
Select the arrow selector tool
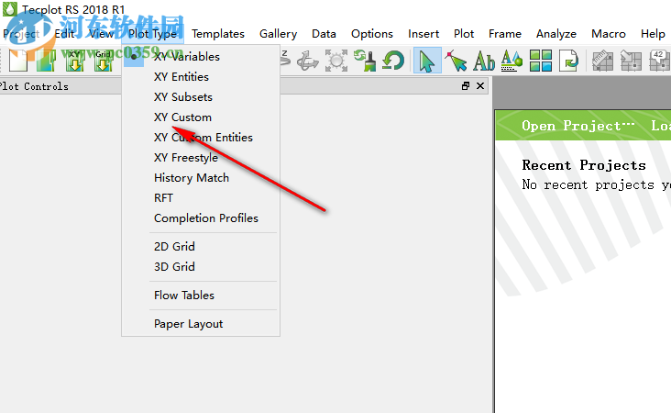[427, 61]
